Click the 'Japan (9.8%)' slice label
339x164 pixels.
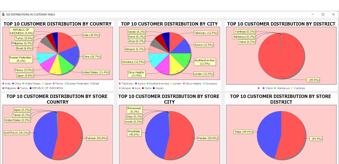coord(25,75)
